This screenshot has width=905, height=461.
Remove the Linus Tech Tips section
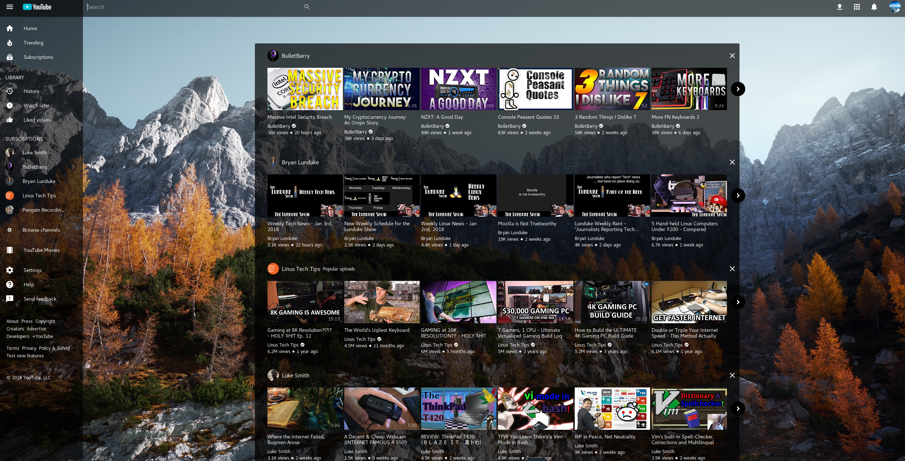[732, 269]
